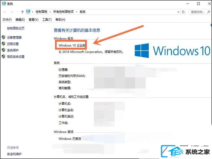Viewport: 212px width, 159px height.
Task: Click the computer icon in address bar
Action: tap(28, 12)
